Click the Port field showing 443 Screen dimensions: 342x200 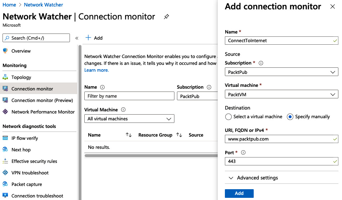point(281,161)
